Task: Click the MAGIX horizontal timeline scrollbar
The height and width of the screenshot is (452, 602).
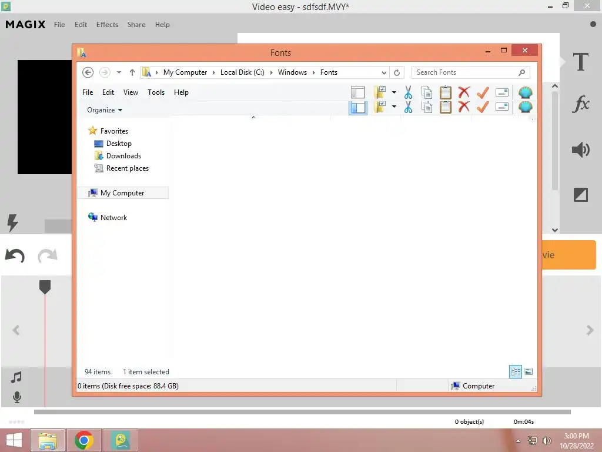Action: coord(302,412)
